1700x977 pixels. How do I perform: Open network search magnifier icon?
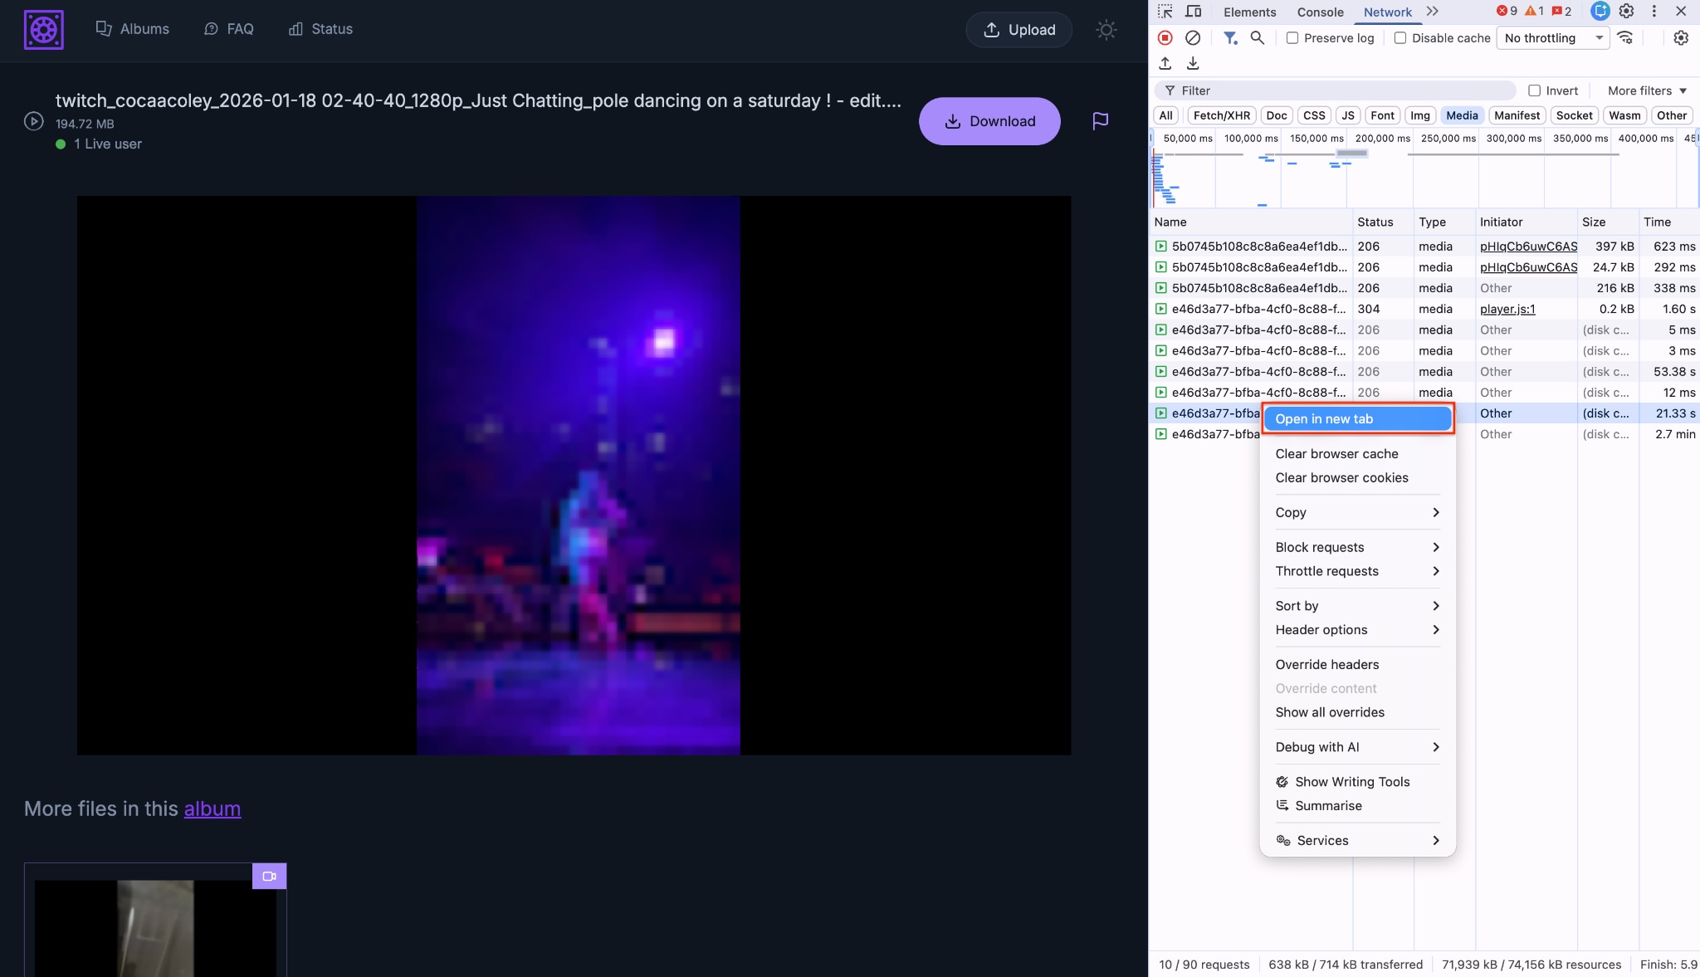[x=1257, y=37]
